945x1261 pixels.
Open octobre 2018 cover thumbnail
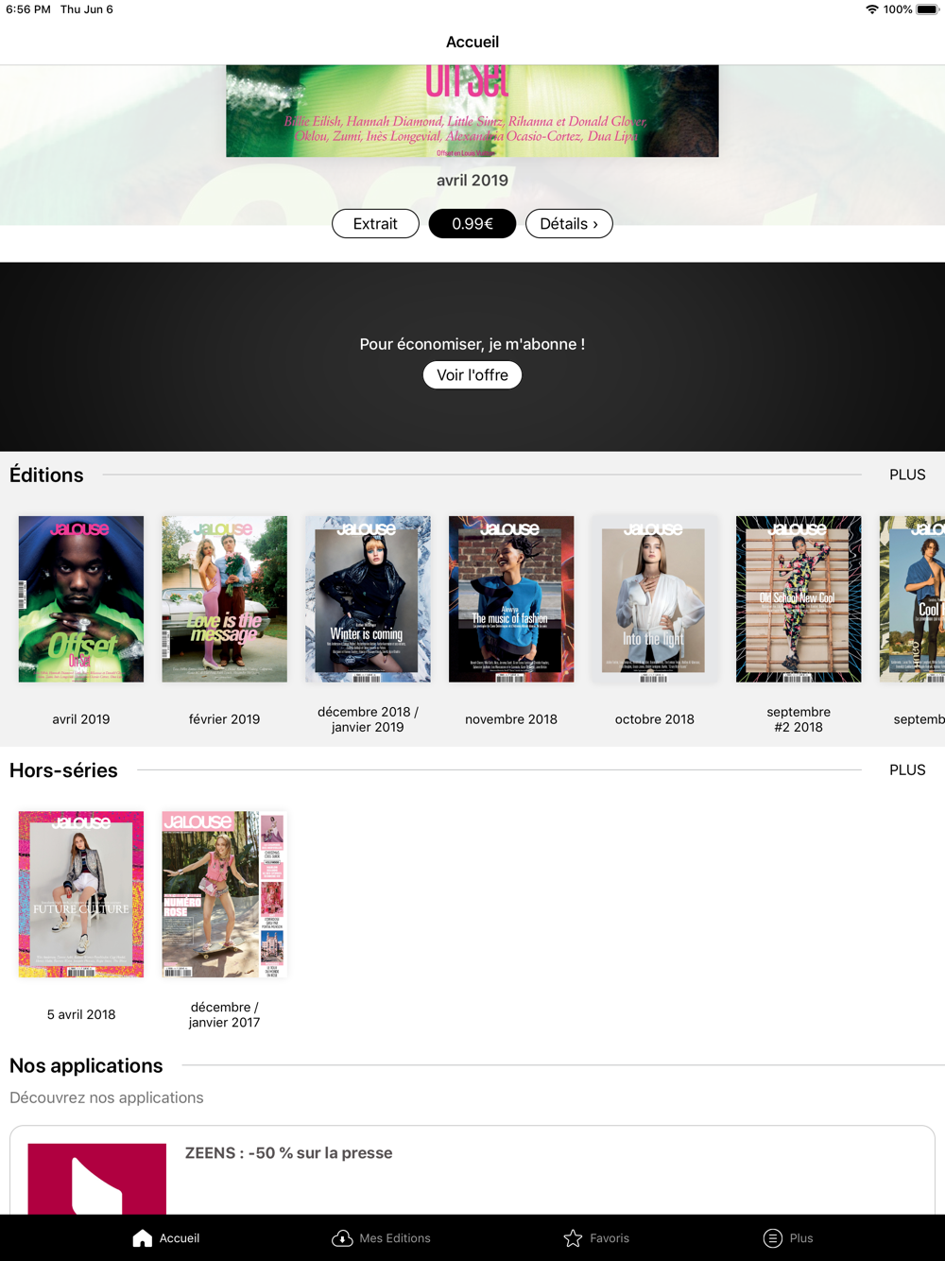(655, 599)
